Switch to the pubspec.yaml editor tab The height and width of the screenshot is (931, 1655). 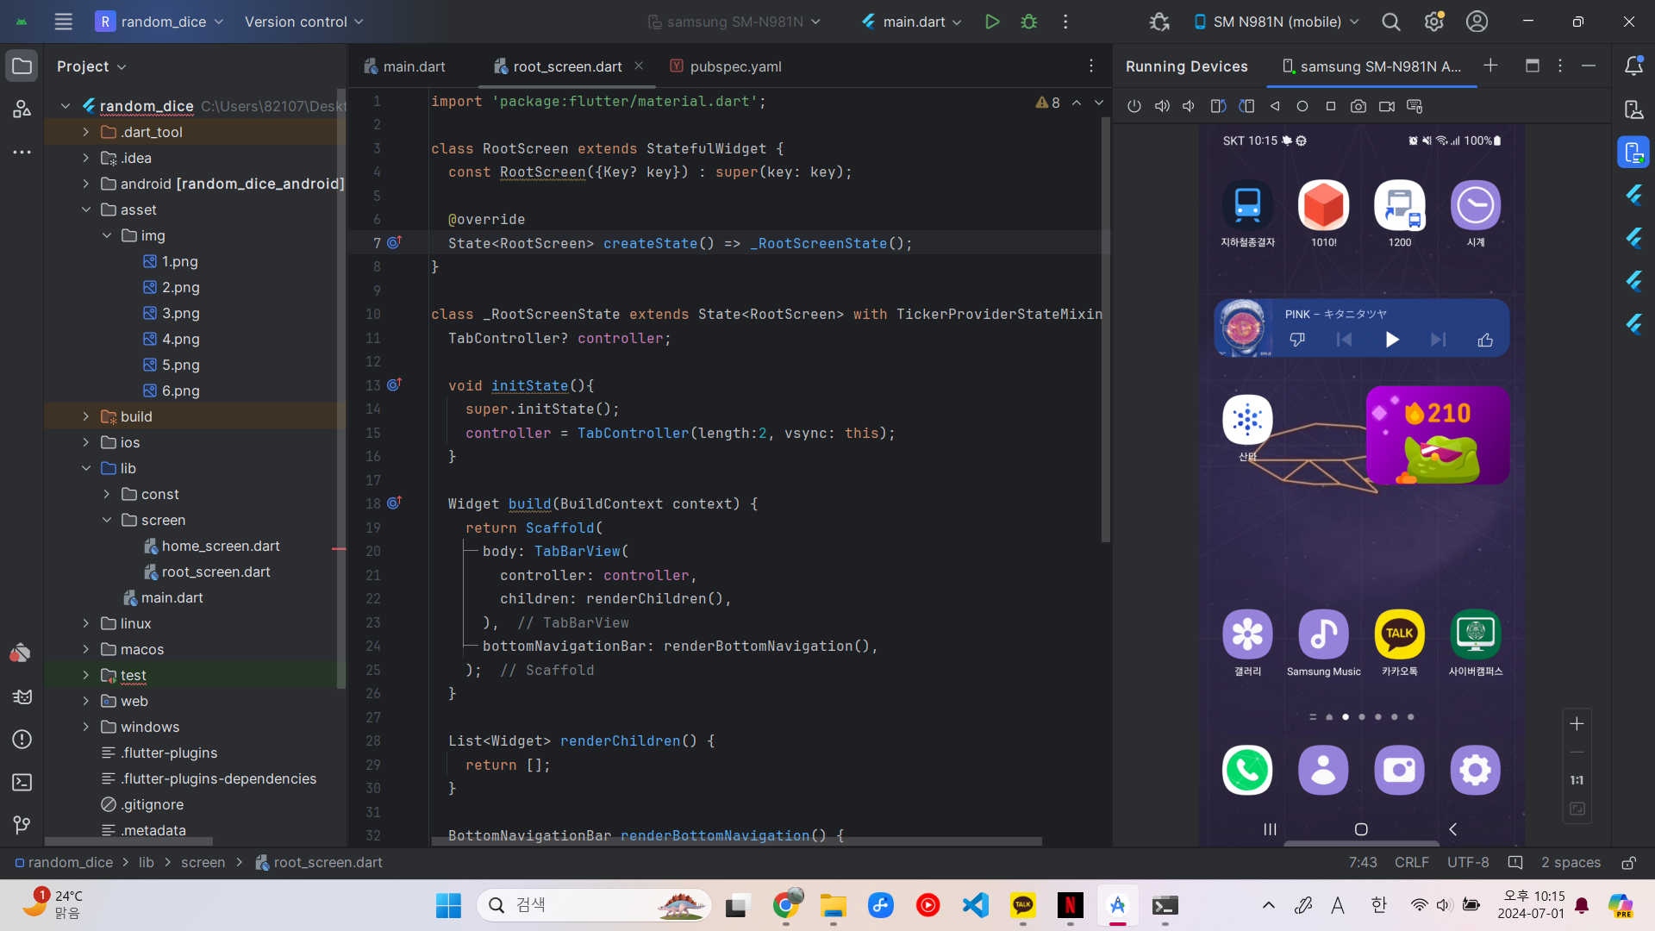click(735, 66)
